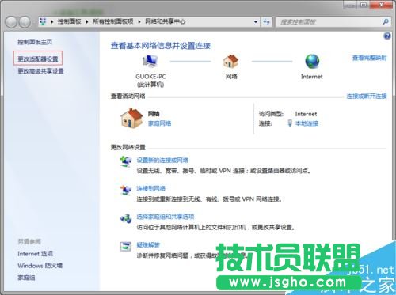Click the Control Panel icon in address bar

tap(43, 21)
